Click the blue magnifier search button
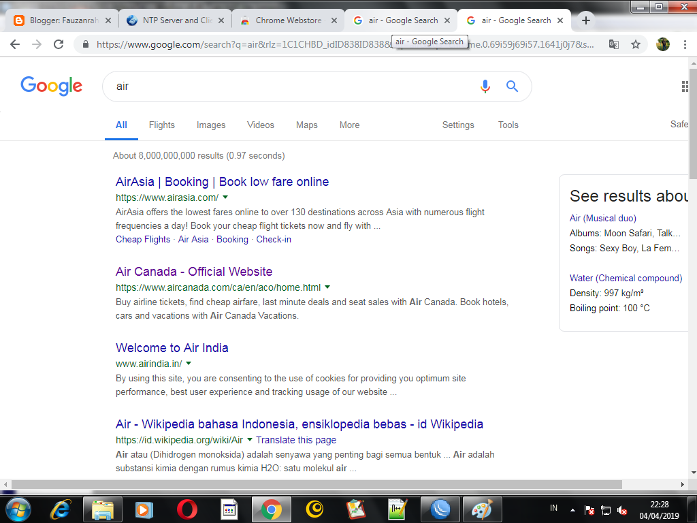The height and width of the screenshot is (523, 697). [512, 86]
